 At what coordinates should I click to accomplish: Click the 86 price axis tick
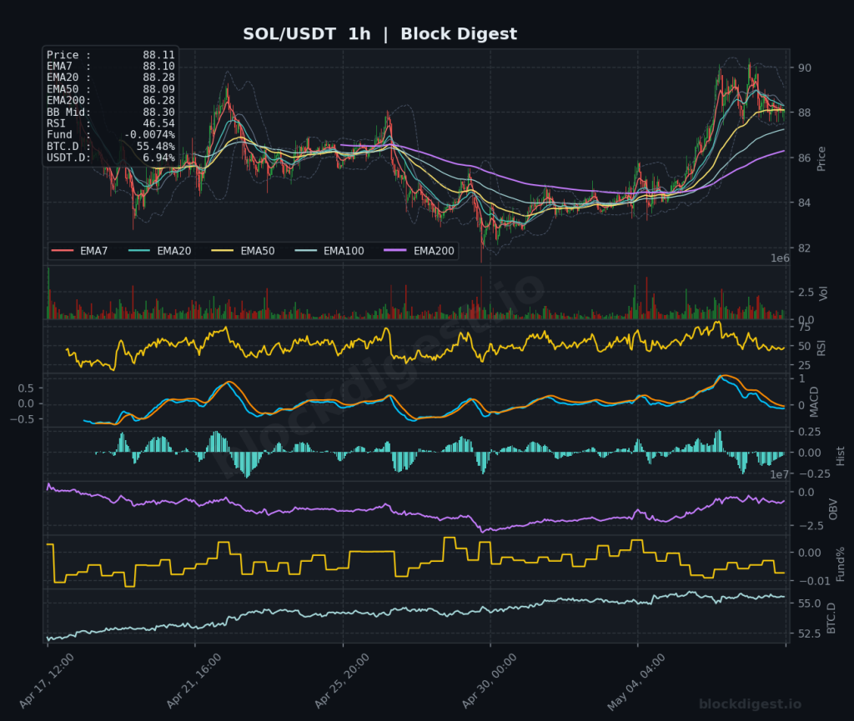(x=805, y=158)
